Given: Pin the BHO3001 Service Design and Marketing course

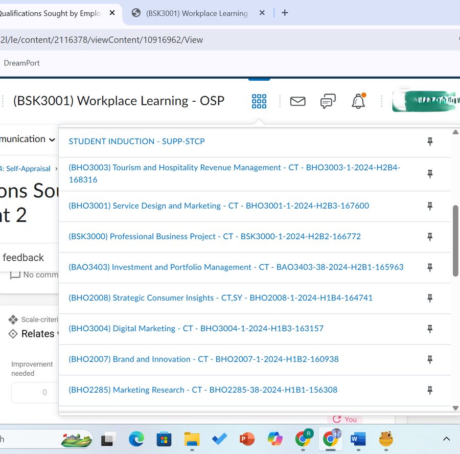Looking at the screenshot, I should [430, 206].
